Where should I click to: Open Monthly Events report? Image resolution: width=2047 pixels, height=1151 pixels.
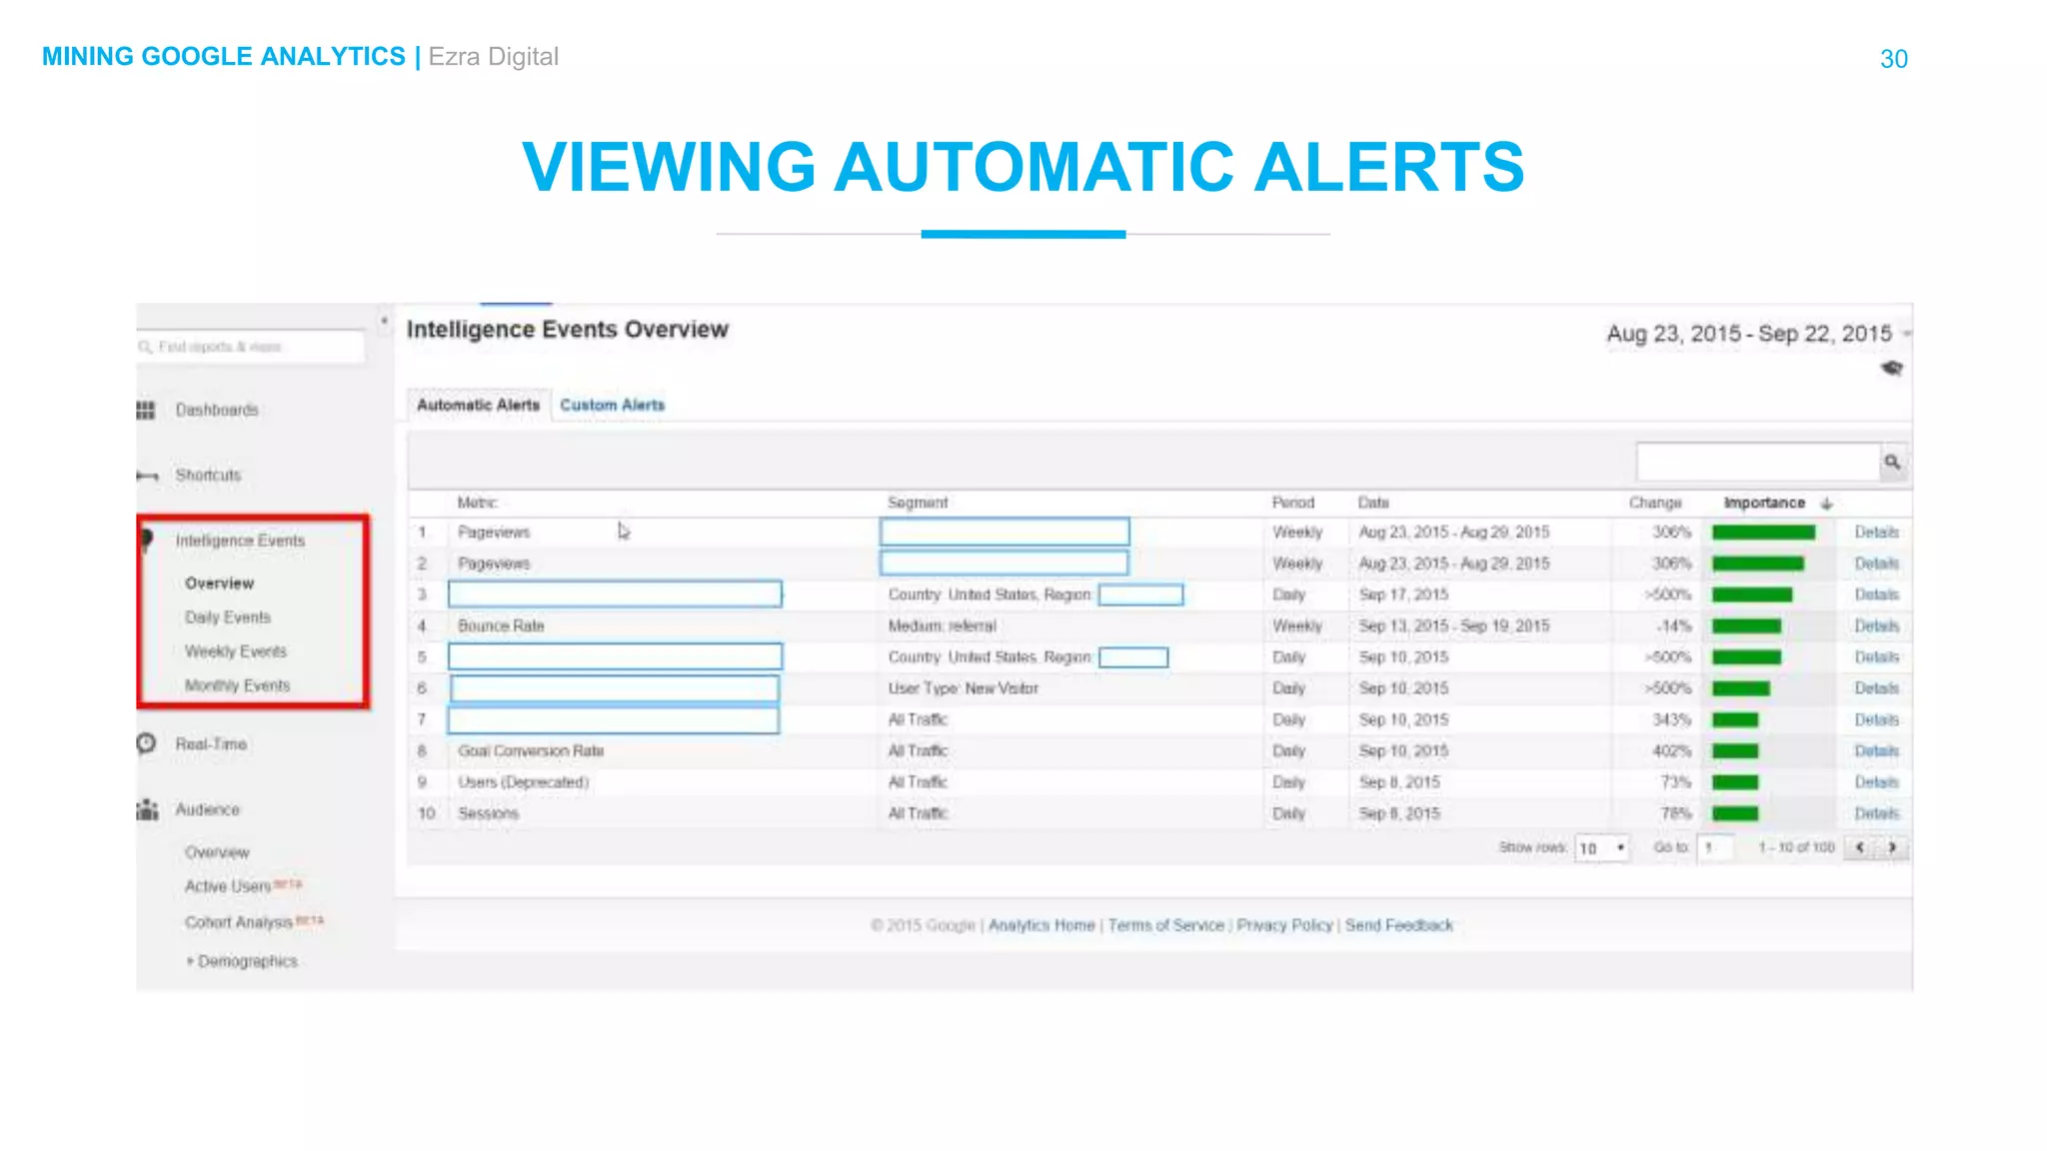(x=237, y=685)
